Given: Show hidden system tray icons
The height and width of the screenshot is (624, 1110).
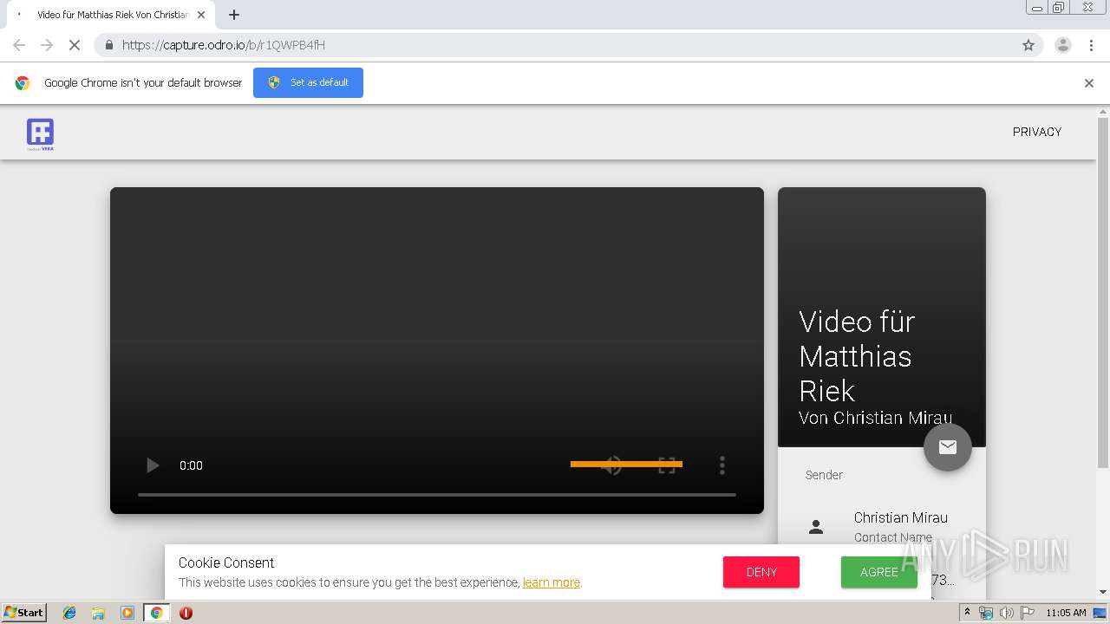Looking at the screenshot, I should (x=967, y=613).
